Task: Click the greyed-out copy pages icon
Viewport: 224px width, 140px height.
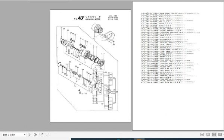Action: pos(47,134)
